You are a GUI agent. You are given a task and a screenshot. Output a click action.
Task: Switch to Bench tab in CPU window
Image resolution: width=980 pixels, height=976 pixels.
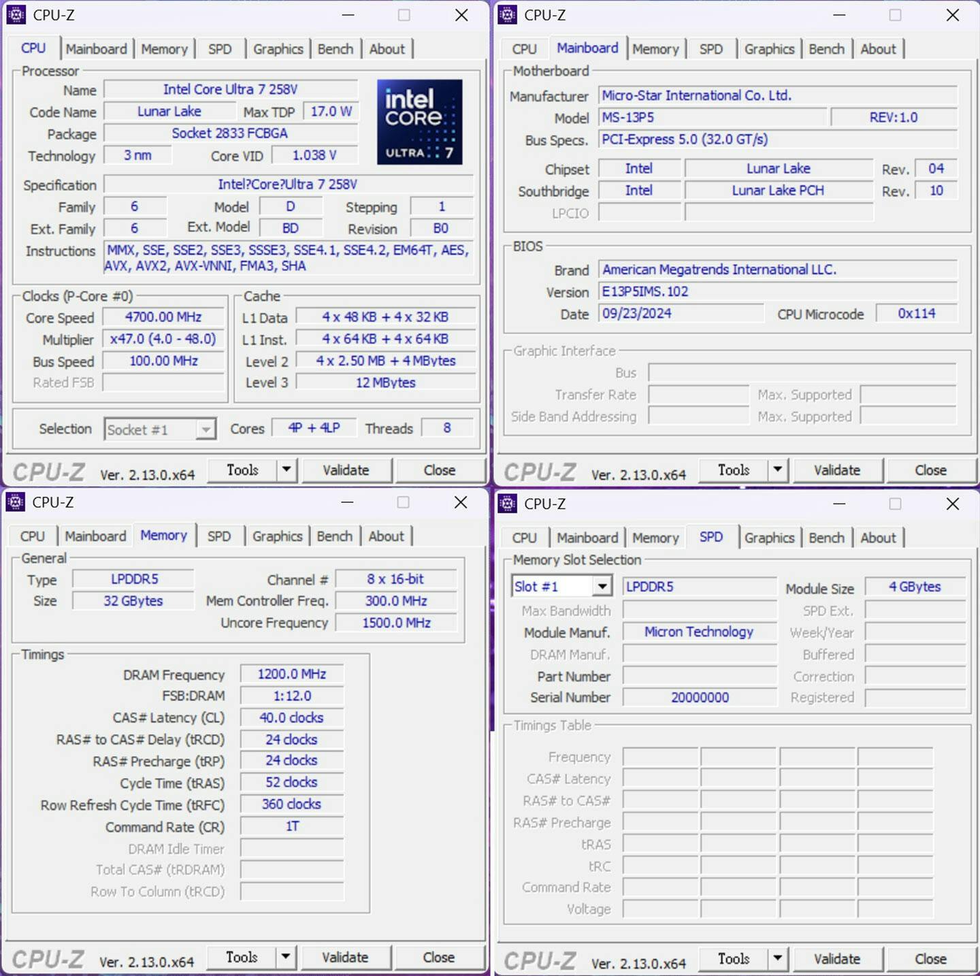(335, 49)
